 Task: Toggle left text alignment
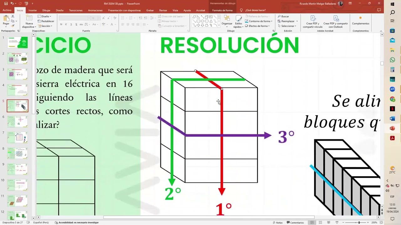[x=123, y=25]
